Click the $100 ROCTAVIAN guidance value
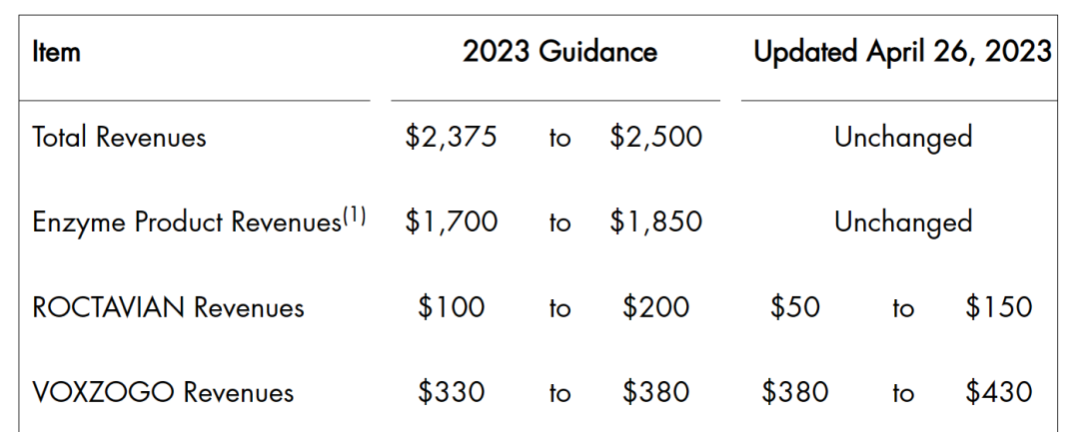Image resolution: width=1079 pixels, height=432 pixels. pyautogui.click(x=451, y=307)
